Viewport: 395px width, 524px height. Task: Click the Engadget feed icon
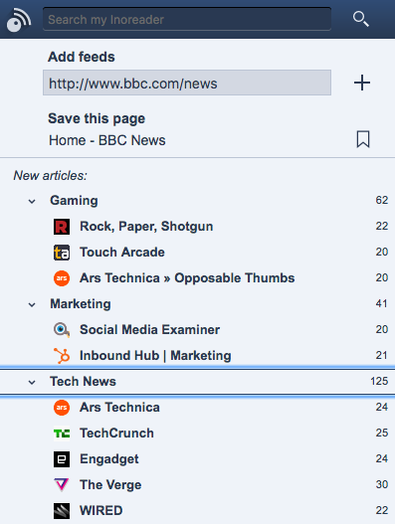[62, 459]
